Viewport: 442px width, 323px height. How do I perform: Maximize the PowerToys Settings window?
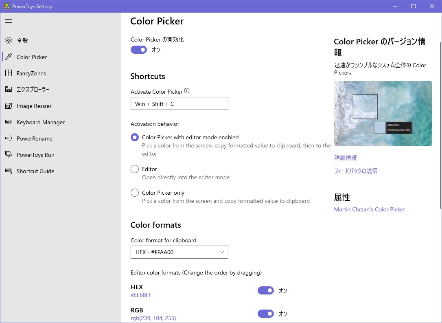414,6
